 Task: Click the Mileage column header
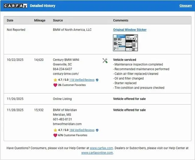point(40,20)
